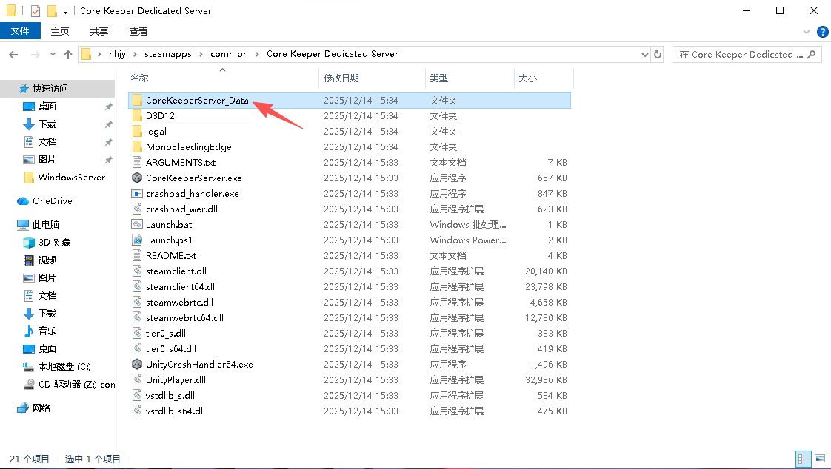
Task: Sort files by 修改日期 column header
Action: coord(341,78)
